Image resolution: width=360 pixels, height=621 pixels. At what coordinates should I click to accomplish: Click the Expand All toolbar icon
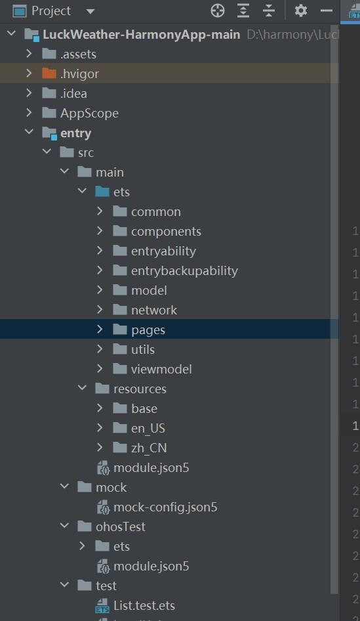[243, 11]
